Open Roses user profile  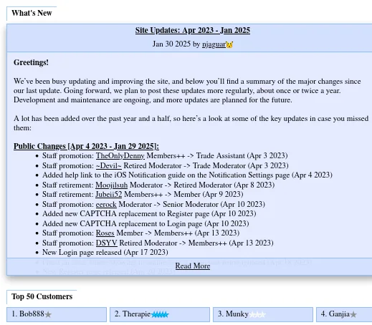[105, 233]
